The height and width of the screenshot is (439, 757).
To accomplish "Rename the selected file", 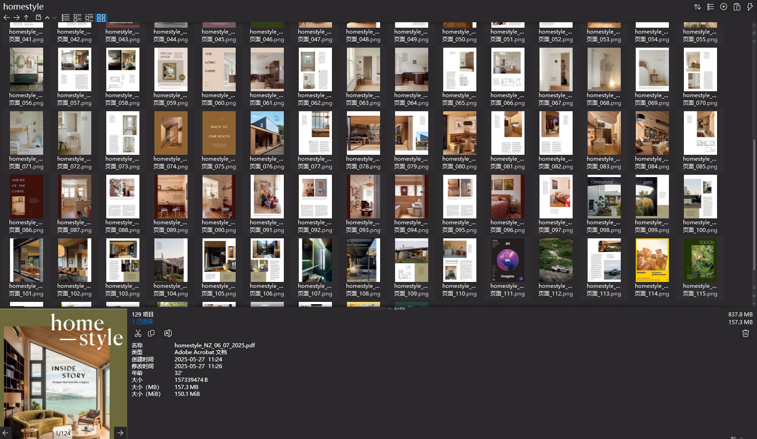I will click(x=168, y=333).
